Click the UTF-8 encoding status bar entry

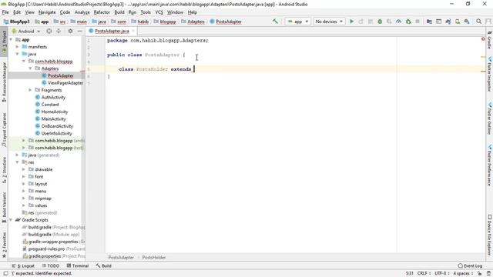coord(441,273)
